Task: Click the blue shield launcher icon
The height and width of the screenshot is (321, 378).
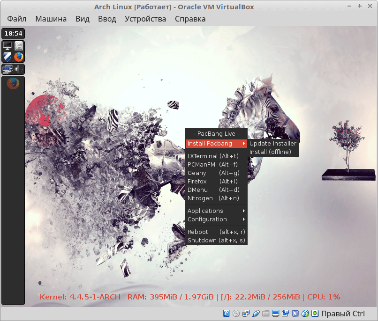Action: click(8, 57)
